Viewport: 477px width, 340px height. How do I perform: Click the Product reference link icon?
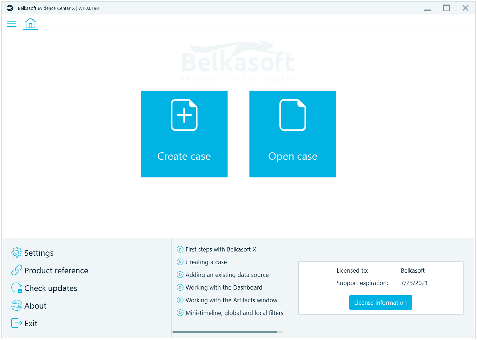click(17, 270)
